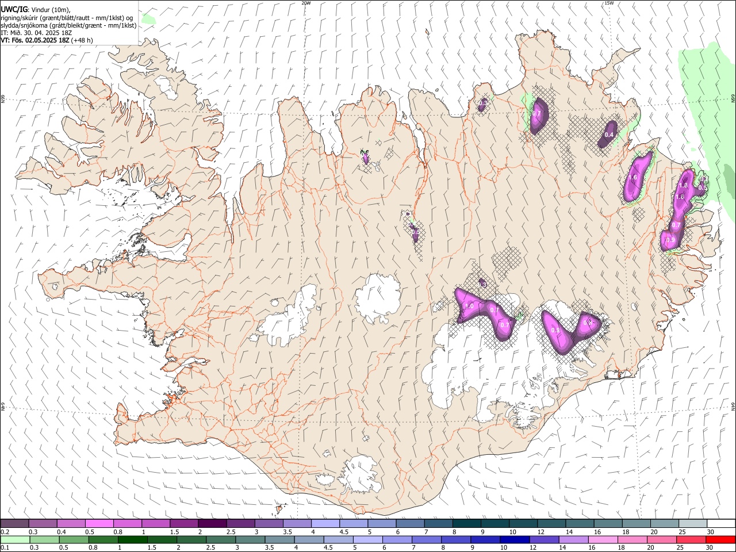The height and width of the screenshot is (552, 736).
Task: Pick the darkest purple snow-scale swatch between 2 and 2.5
Action: [212, 523]
